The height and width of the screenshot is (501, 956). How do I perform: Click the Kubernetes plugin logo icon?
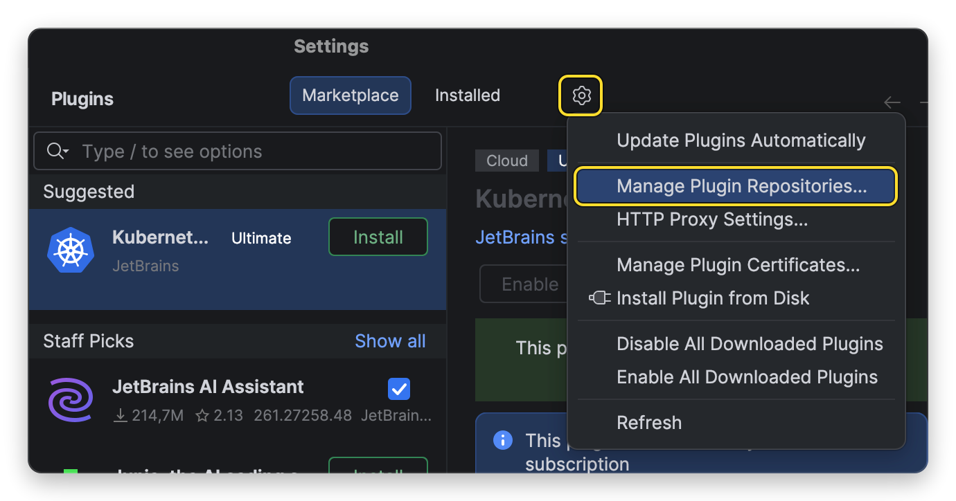(71, 250)
